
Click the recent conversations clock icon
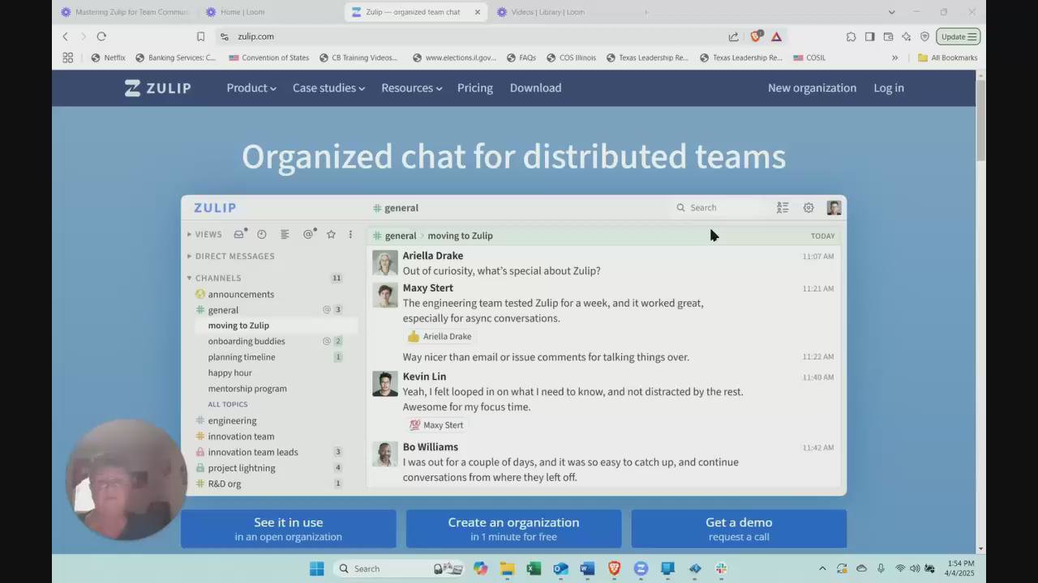pos(261,234)
